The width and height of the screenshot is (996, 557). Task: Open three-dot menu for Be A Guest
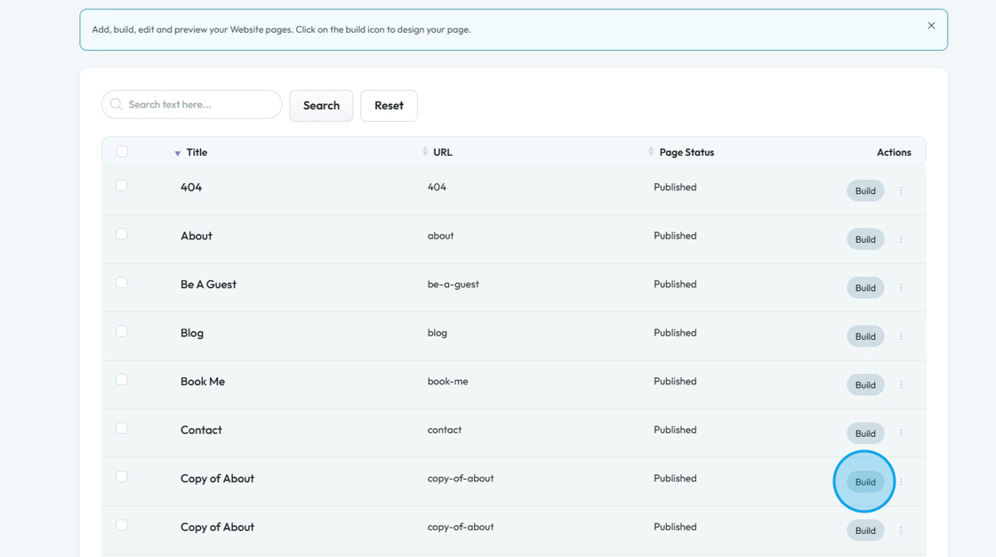click(x=901, y=287)
